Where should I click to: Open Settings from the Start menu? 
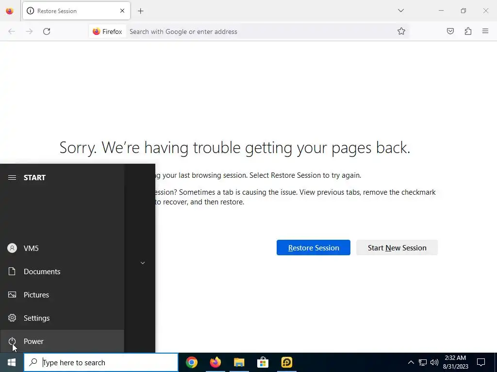coord(62,318)
